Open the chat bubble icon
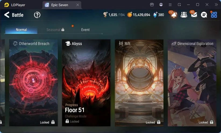 point(204,15)
